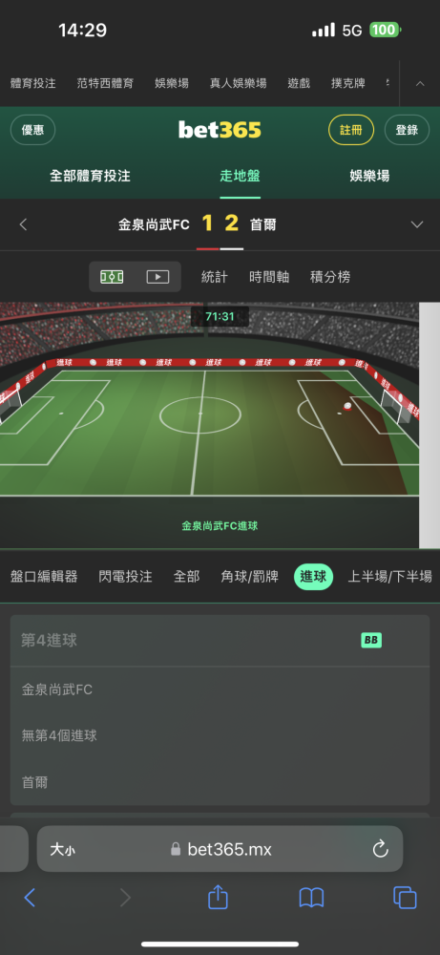Image resolution: width=440 pixels, height=955 pixels.
Task: Collapse top product bar with up chevron
Action: (x=420, y=83)
